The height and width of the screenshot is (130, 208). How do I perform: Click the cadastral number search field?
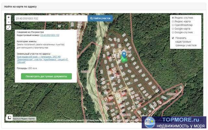51,19
